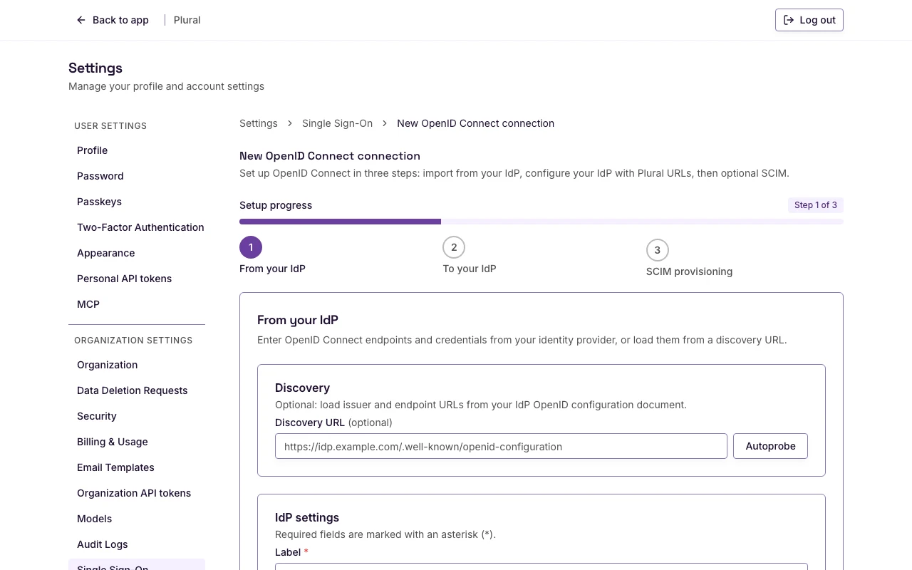
Task: Click the New OpenID Connect connection breadcrumb
Action: point(475,123)
